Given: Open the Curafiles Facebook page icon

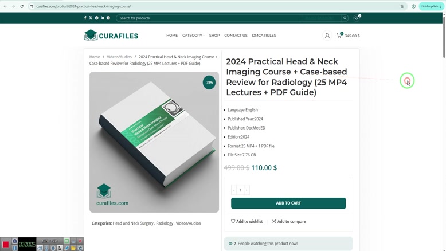Looking at the screenshot, I should point(85,18).
